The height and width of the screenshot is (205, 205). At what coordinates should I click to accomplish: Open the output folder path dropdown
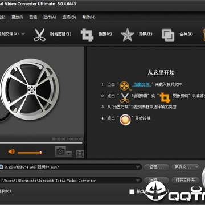138,181
